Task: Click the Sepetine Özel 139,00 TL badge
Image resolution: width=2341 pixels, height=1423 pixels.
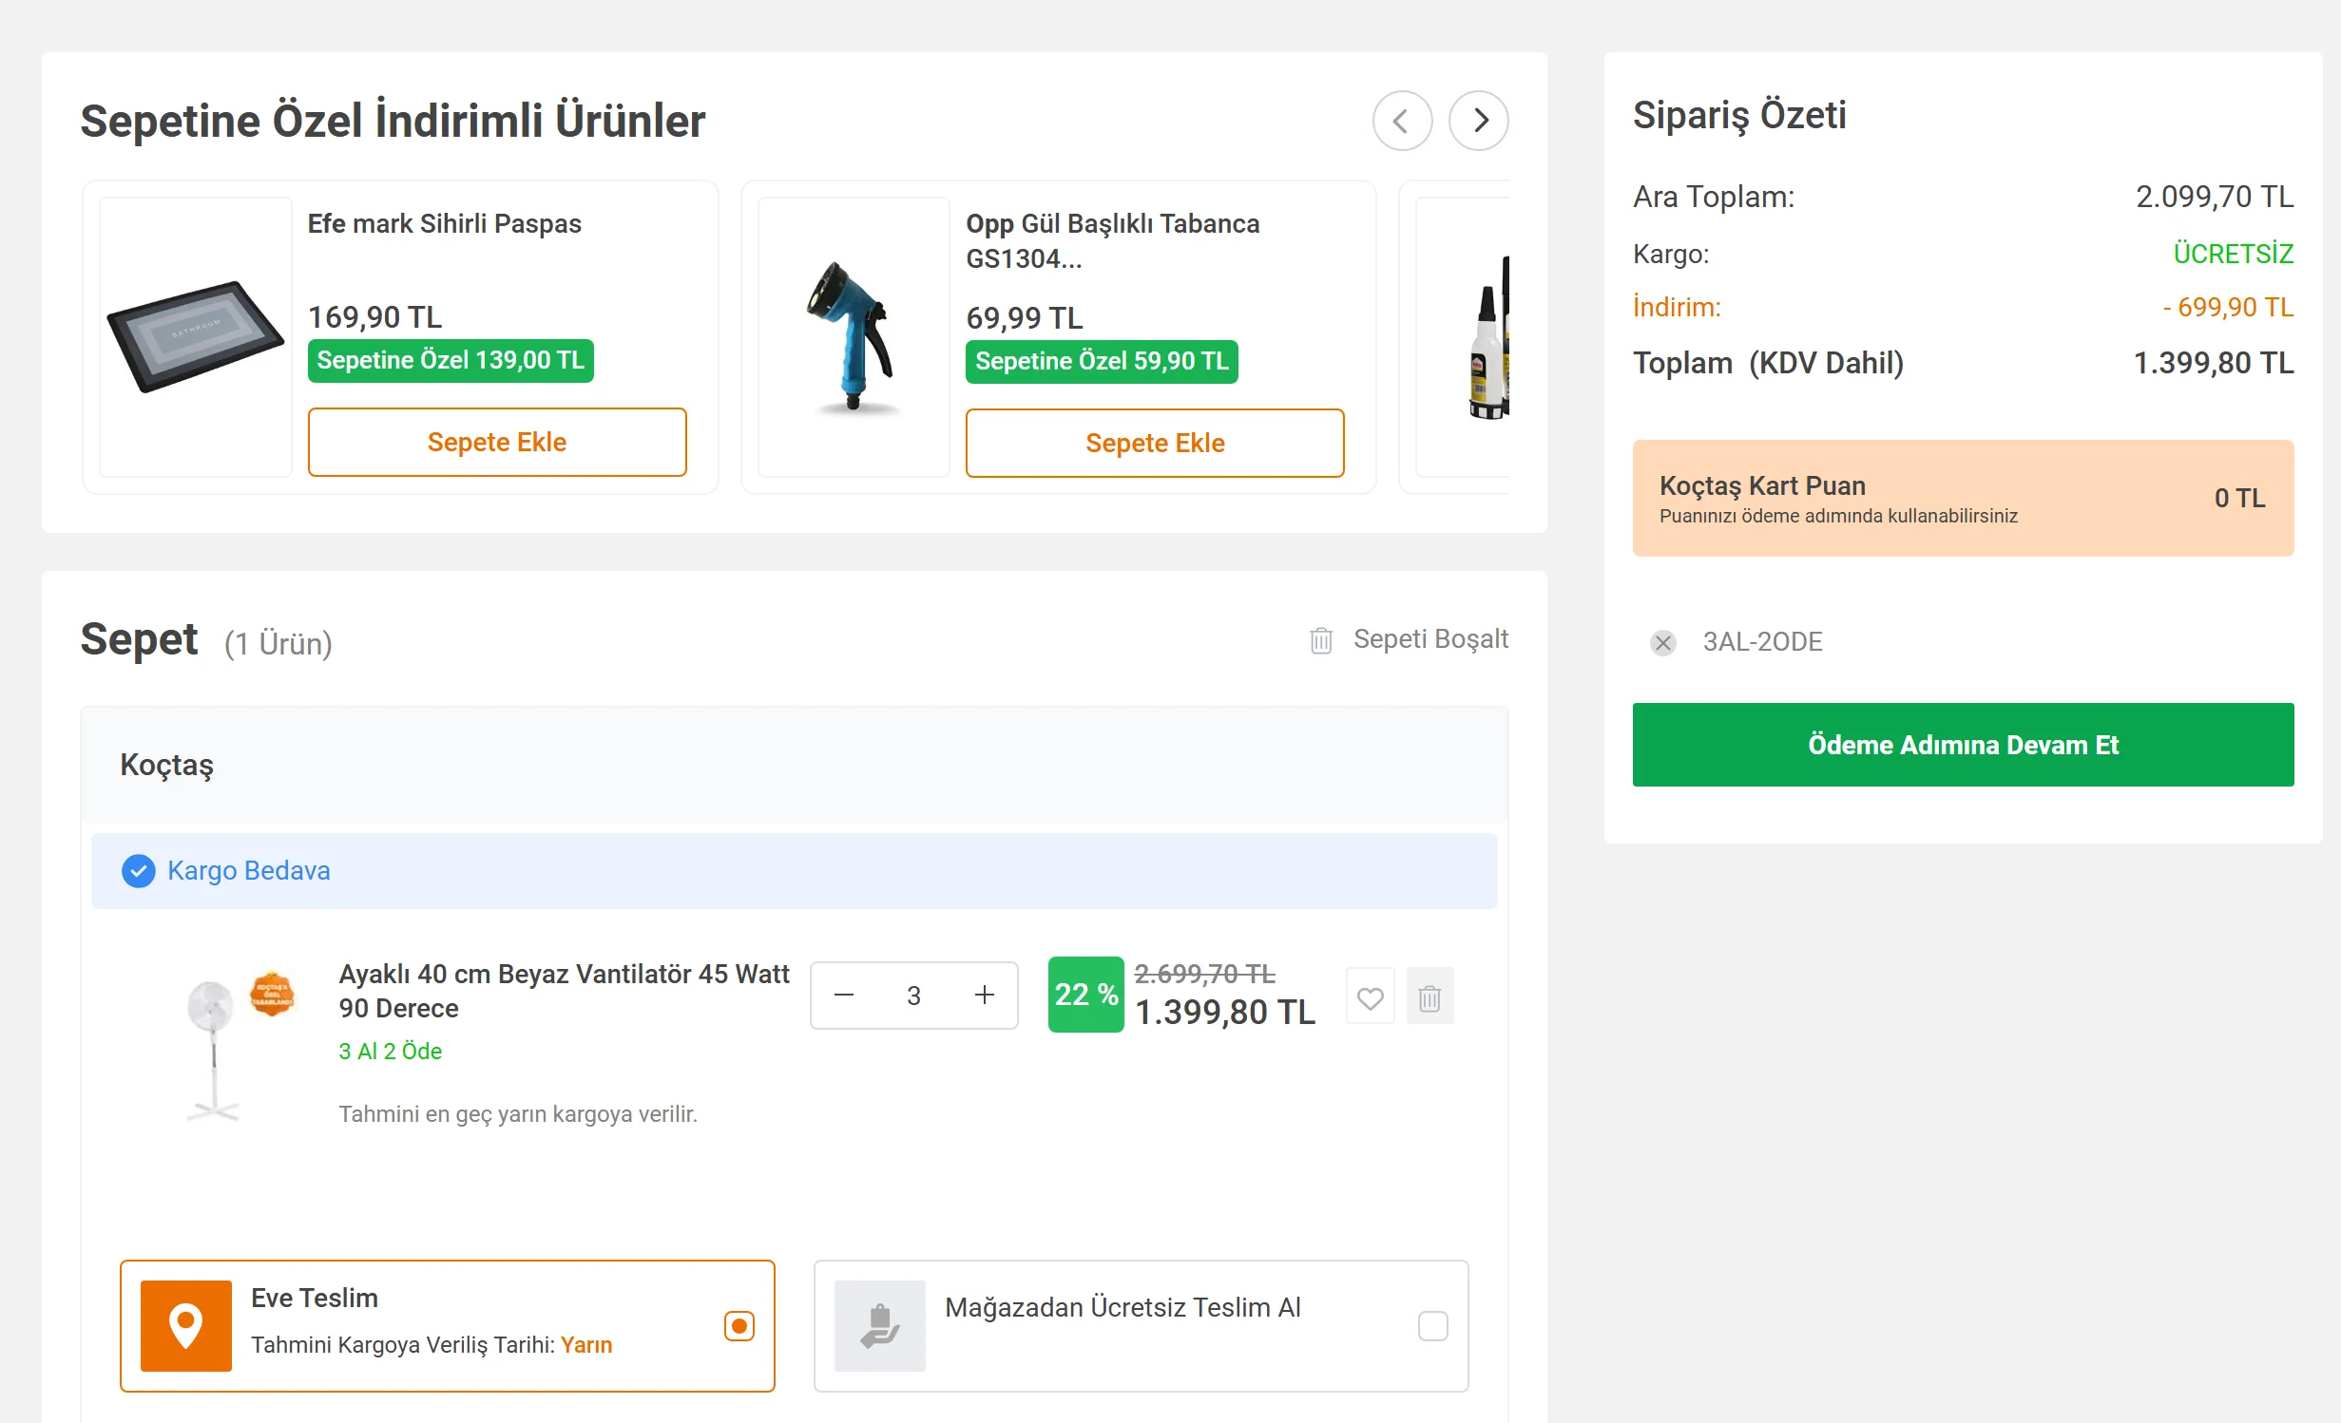Action: (451, 361)
